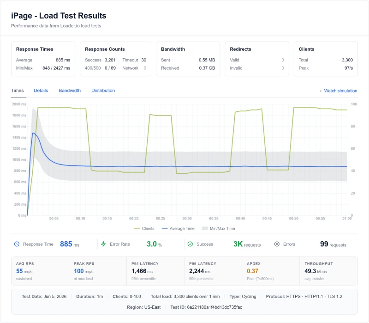Click the THROUGHPUT 49.3 Mbps metric
This screenshot has height=323, width=369.
click(x=315, y=271)
